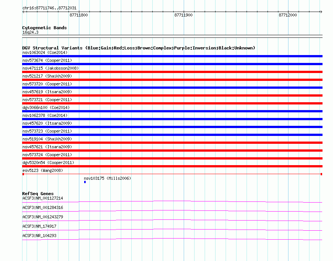Select the nsv457619 (Itsara2009) label

point(47,92)
